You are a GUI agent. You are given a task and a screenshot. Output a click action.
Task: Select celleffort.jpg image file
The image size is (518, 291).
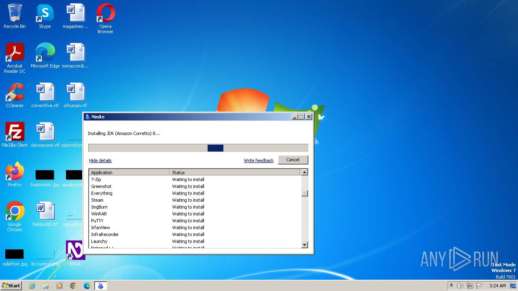coord(15,257)
